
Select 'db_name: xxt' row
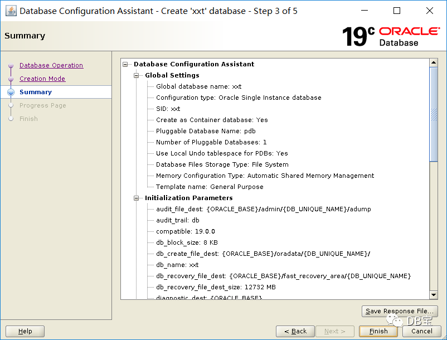177,265
